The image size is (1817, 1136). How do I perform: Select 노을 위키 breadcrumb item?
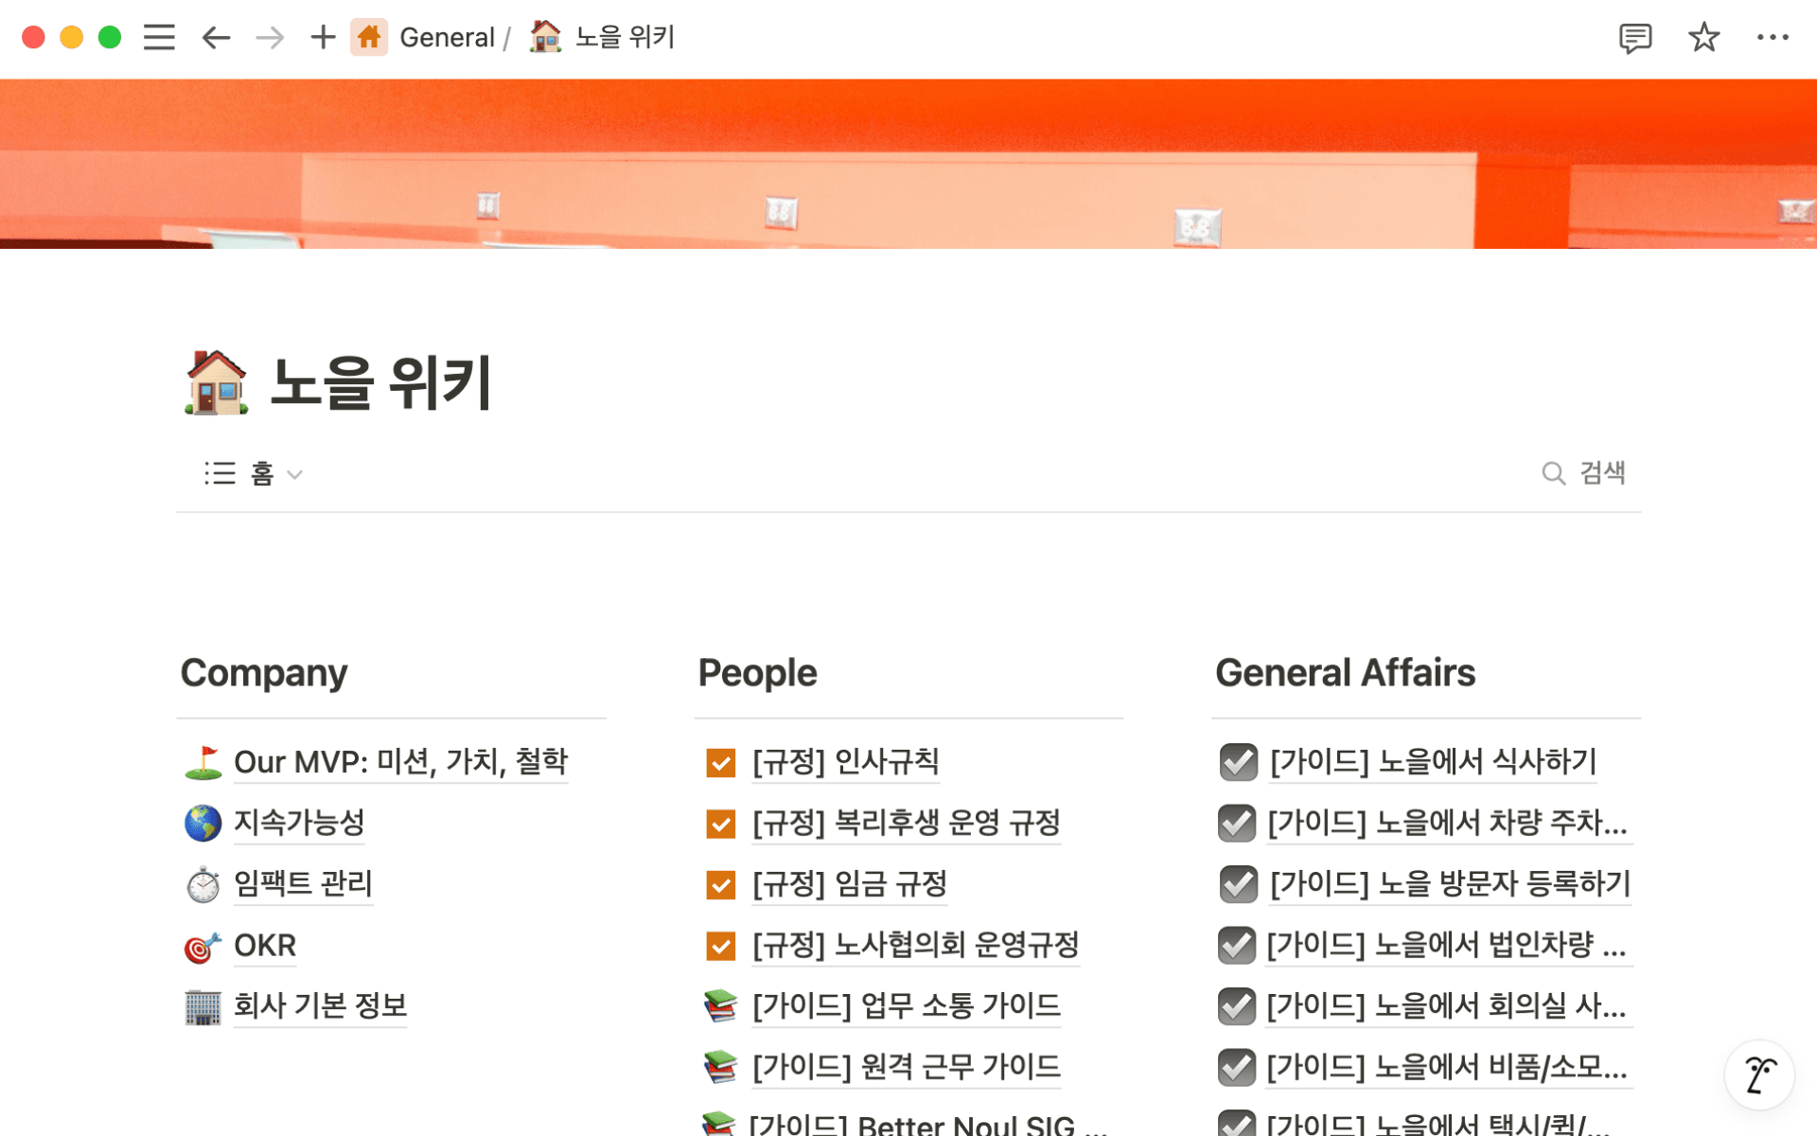coord(624,38)
